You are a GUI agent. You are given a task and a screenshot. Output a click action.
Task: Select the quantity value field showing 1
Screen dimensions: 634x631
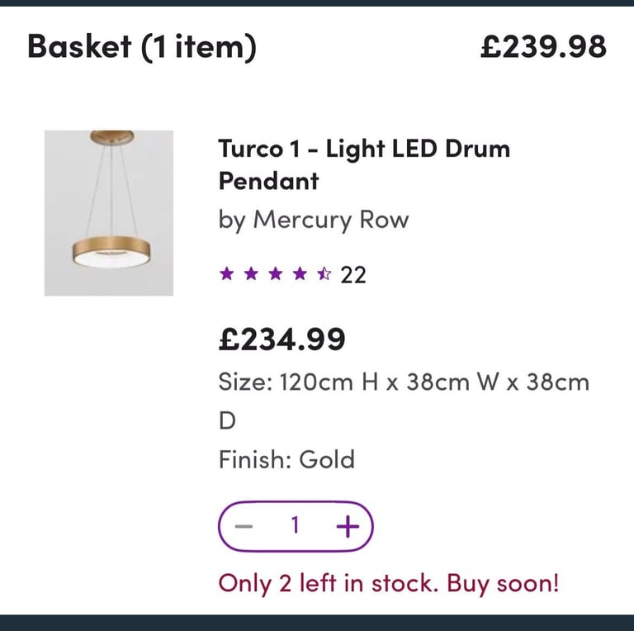(x=296, y=525)
